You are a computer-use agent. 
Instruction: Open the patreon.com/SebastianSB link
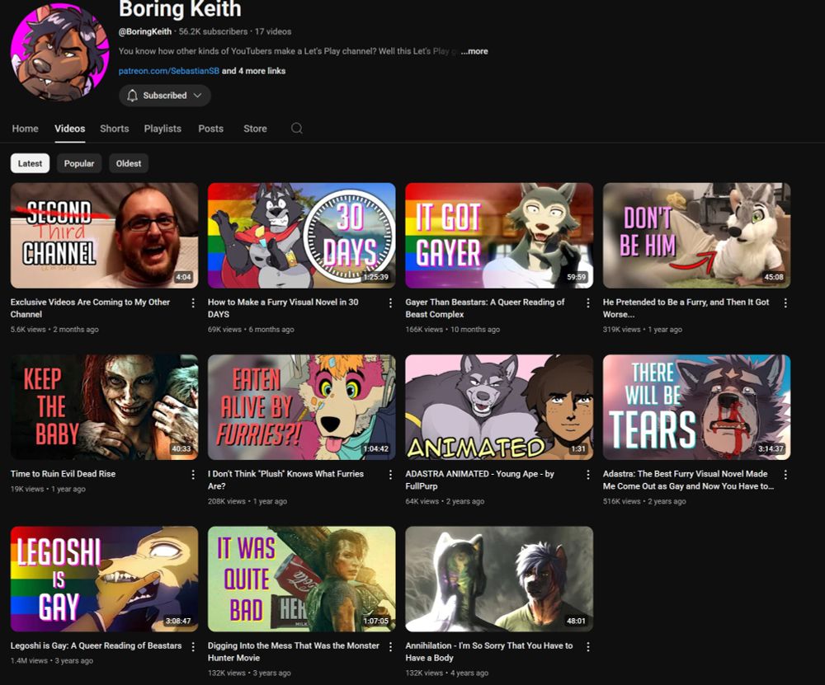pos(169,71)
